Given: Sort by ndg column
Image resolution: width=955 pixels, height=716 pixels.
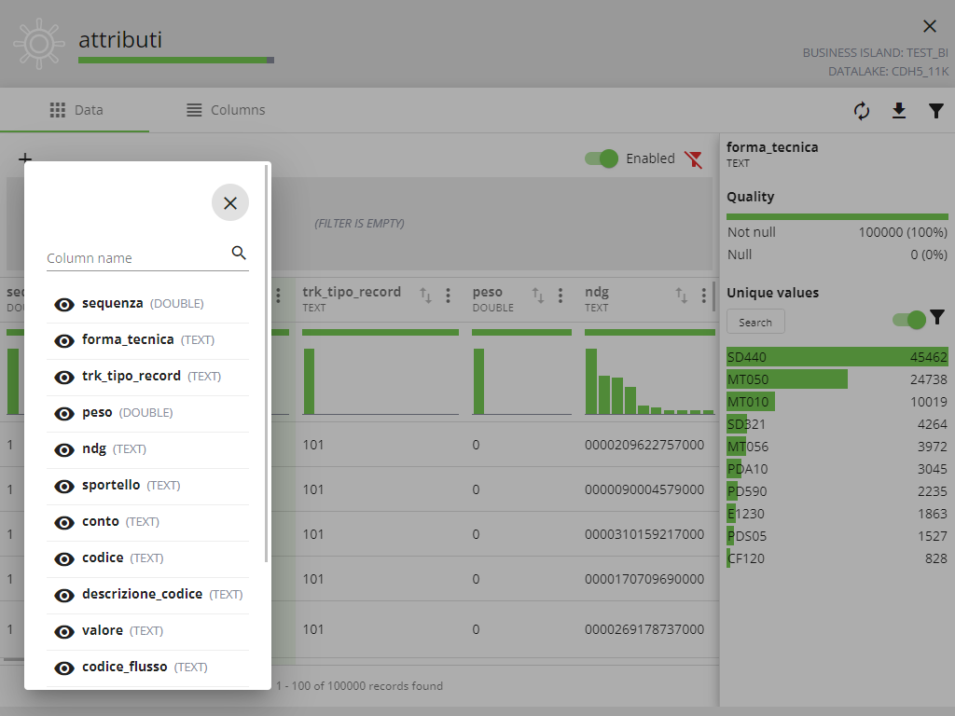Looking at the screenshot, I should [681, 296].
